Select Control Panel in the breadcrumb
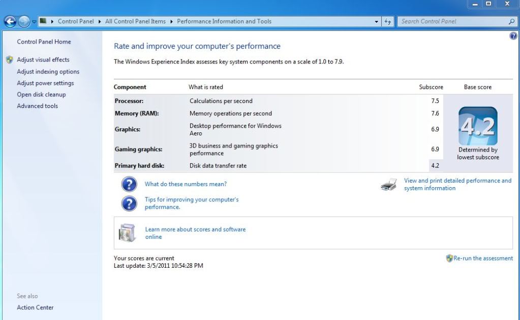Screen dimensions: 520x320 click(76, 21)
